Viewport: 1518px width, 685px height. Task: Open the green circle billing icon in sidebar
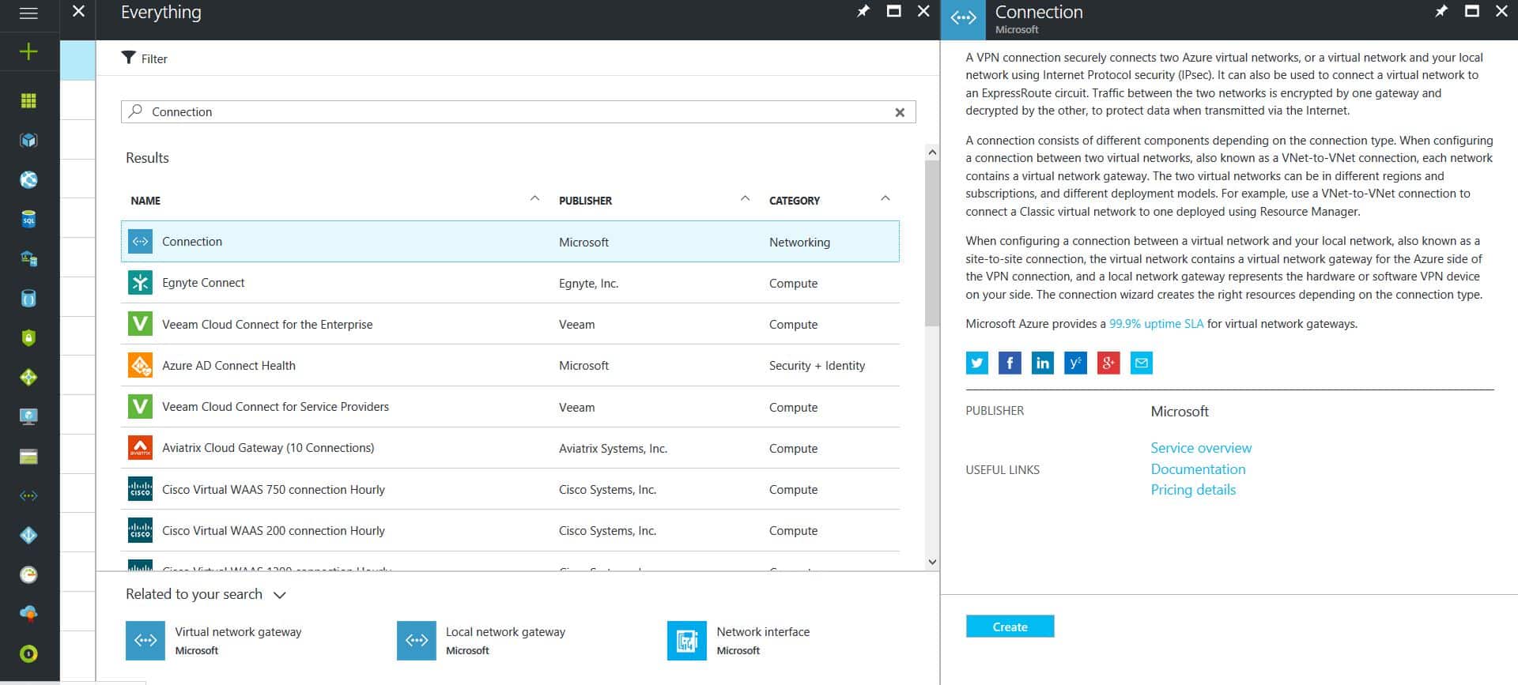coord(28,653)
